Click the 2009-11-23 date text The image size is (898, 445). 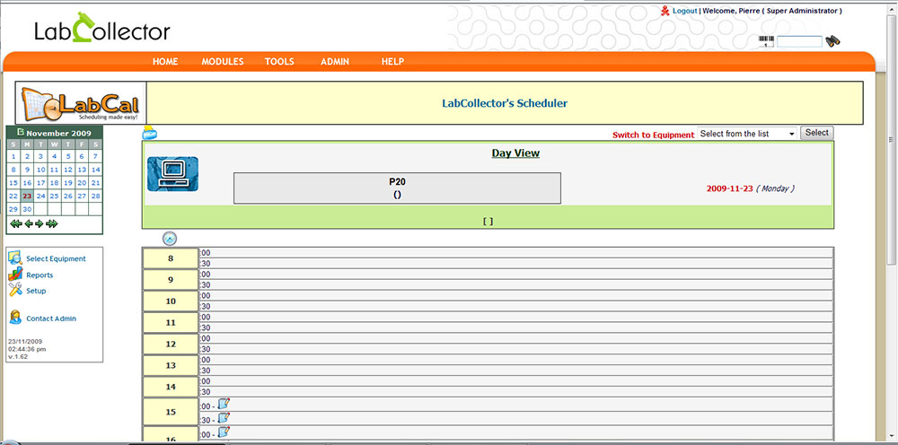(x=729, y=188)
